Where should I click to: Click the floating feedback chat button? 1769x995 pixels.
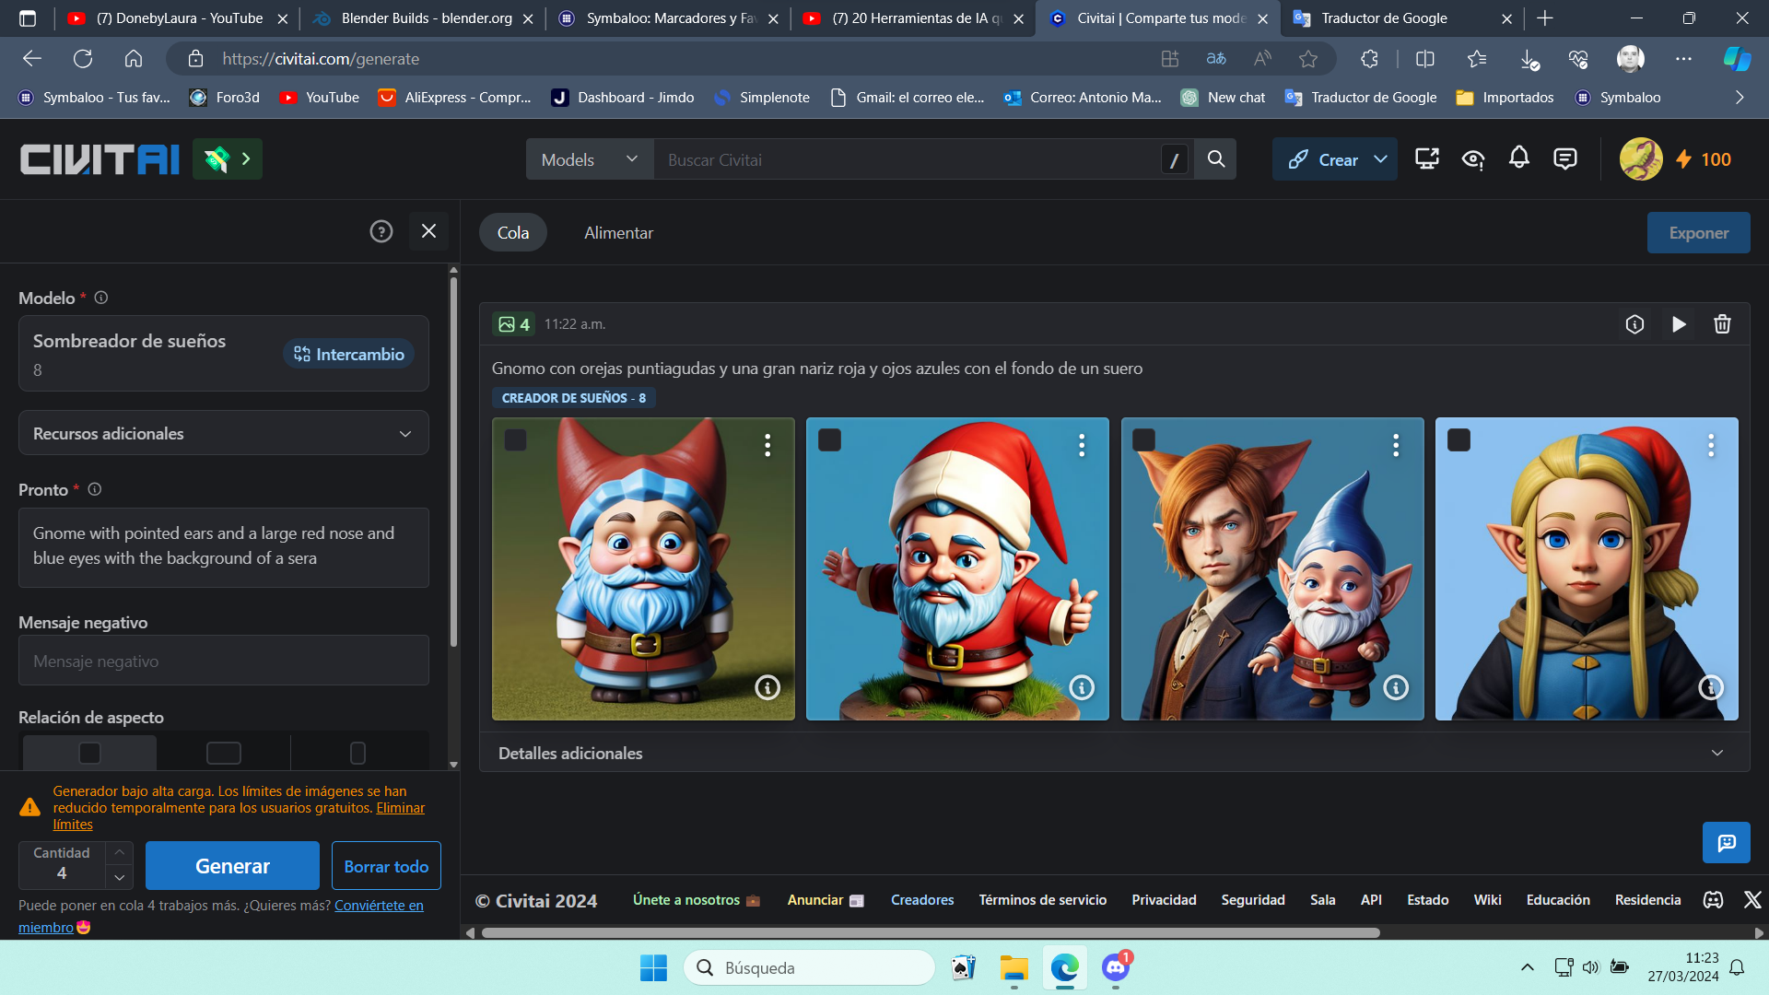(1726, 842)
